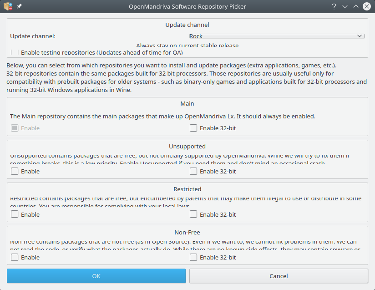Minimize the window using the down chevron icon

pos(345,6)
